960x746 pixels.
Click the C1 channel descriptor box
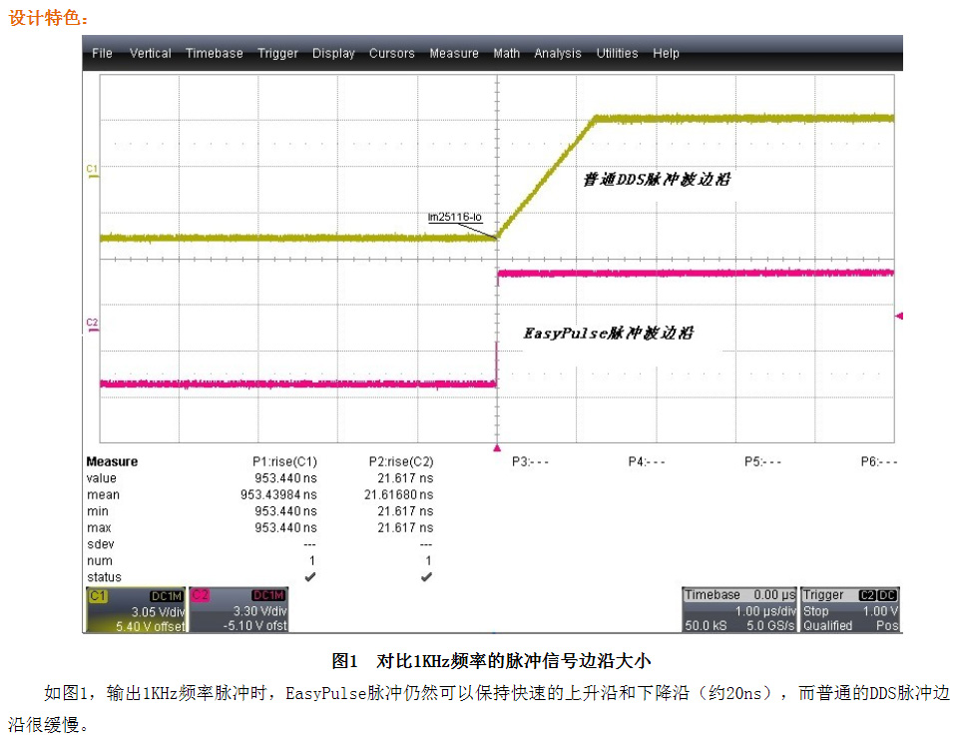click(x=136, y=610)
